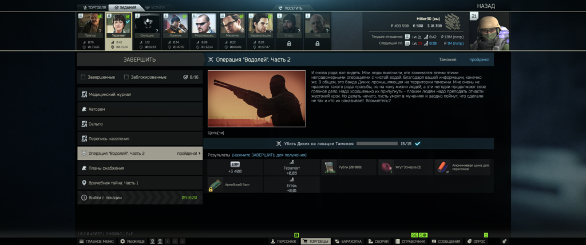586x245 pixels.
Task: Toggle the 8/16 quest counter checkmark
Action: click(185, 77)
